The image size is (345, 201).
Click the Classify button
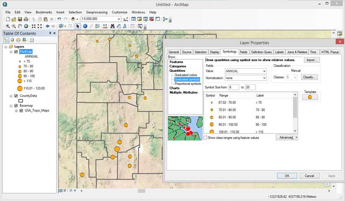(x=309, y=77)
